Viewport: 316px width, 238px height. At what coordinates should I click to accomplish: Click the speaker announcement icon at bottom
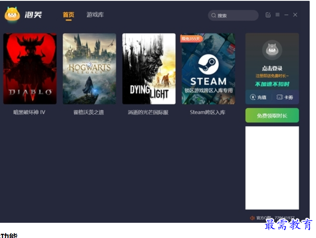pos(252,218)
